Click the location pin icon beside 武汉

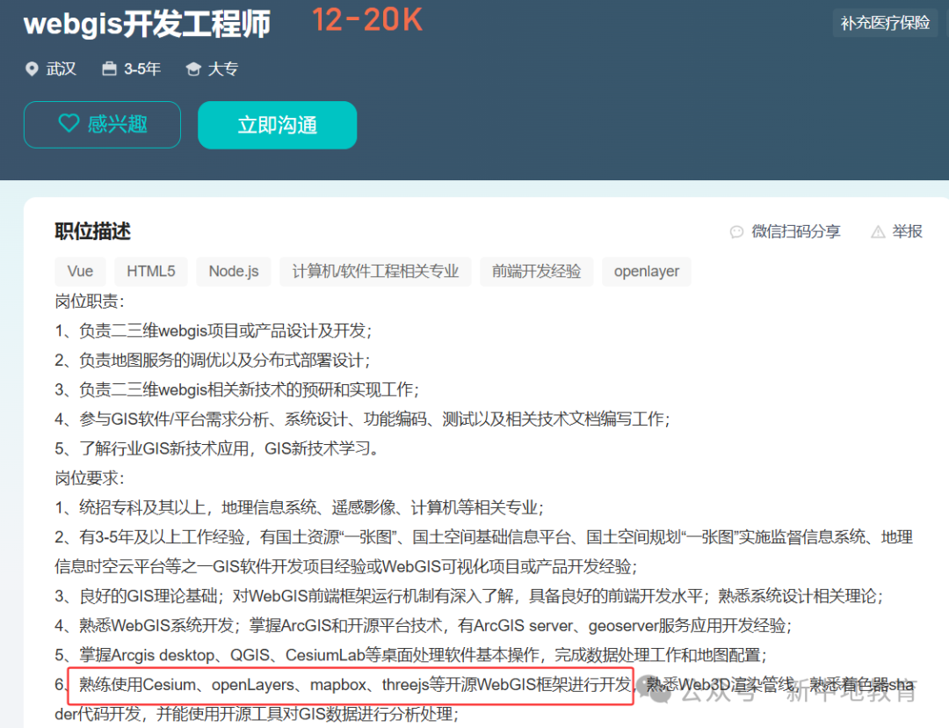pyautogui.click(x=33, y=69)
